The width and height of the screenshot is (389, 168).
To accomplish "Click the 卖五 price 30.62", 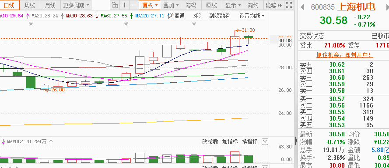I will pyautogui.click(x=337, y=65).
